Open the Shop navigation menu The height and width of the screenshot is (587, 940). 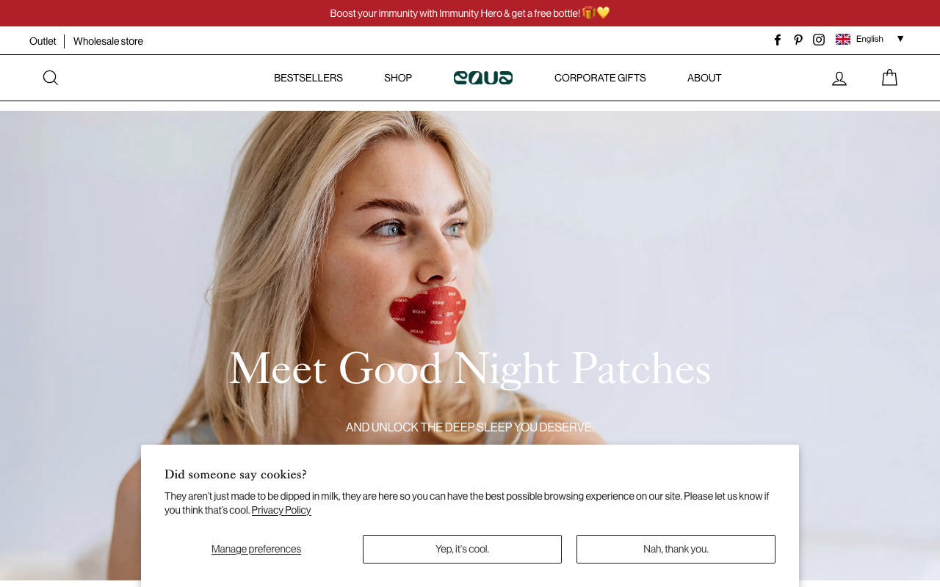click(398, 78)
